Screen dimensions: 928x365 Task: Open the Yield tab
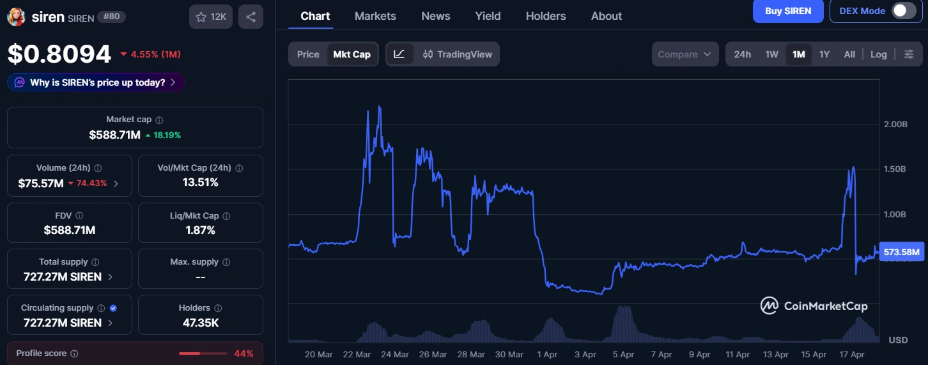[488, 16]
